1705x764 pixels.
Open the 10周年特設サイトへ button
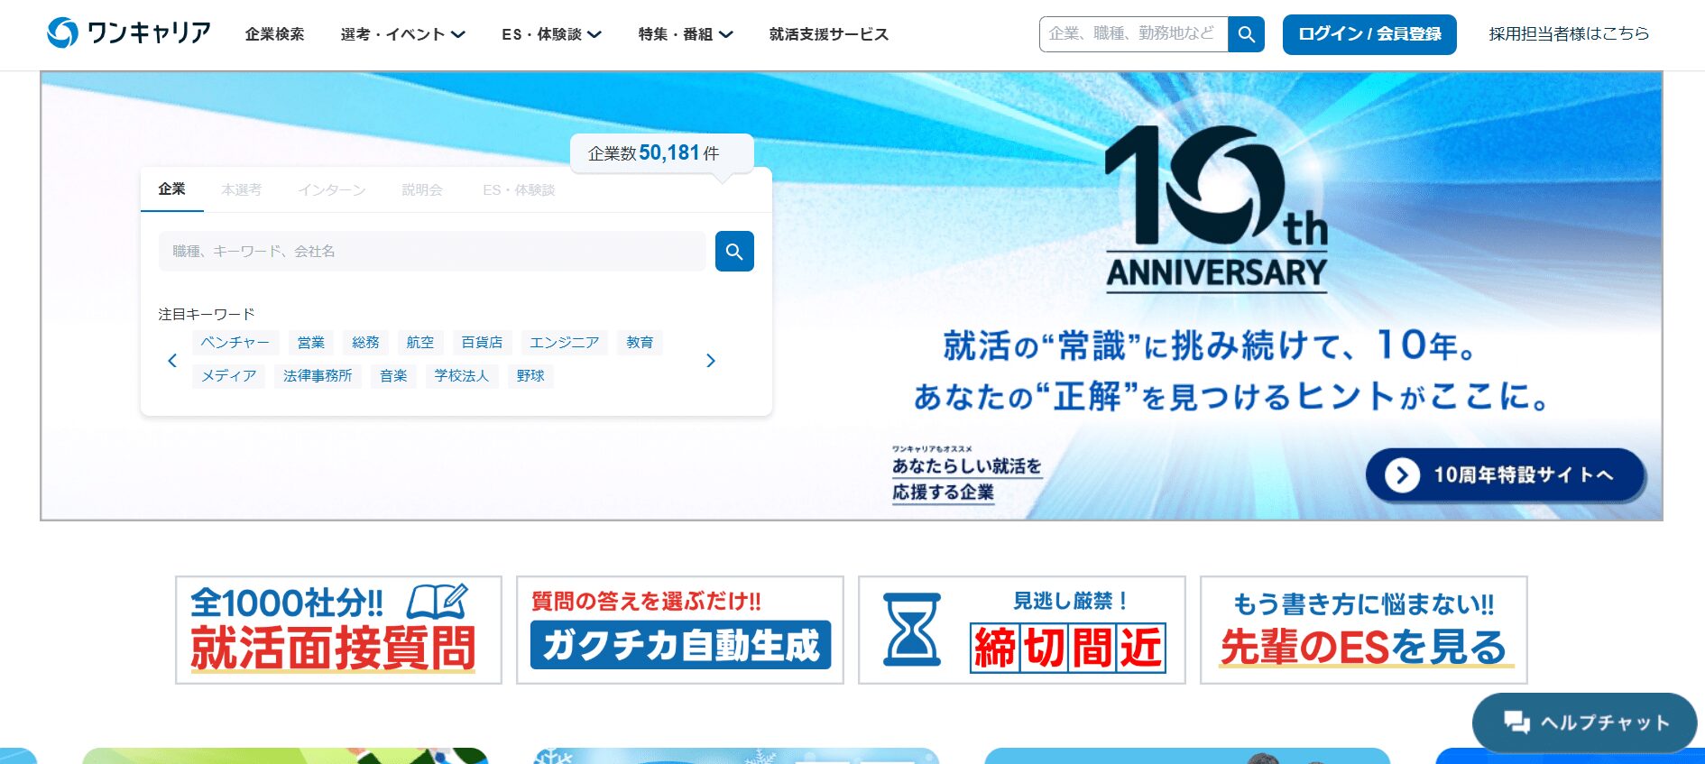pyautogui.click(x=1505, y=475)
